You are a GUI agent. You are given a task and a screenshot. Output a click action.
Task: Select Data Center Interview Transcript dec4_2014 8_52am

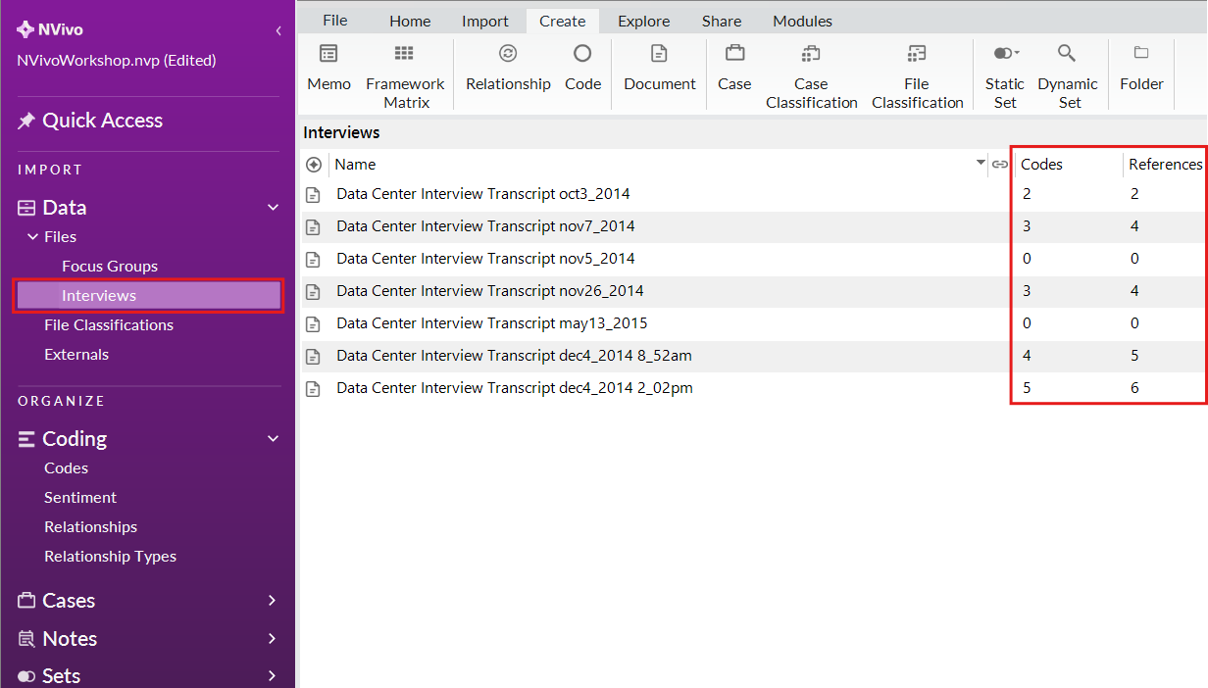tap(515, 356)
